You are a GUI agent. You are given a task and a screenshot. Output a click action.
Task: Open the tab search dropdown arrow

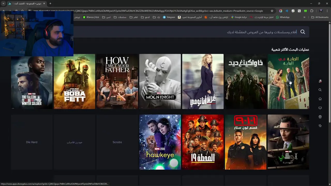[3, 4]
